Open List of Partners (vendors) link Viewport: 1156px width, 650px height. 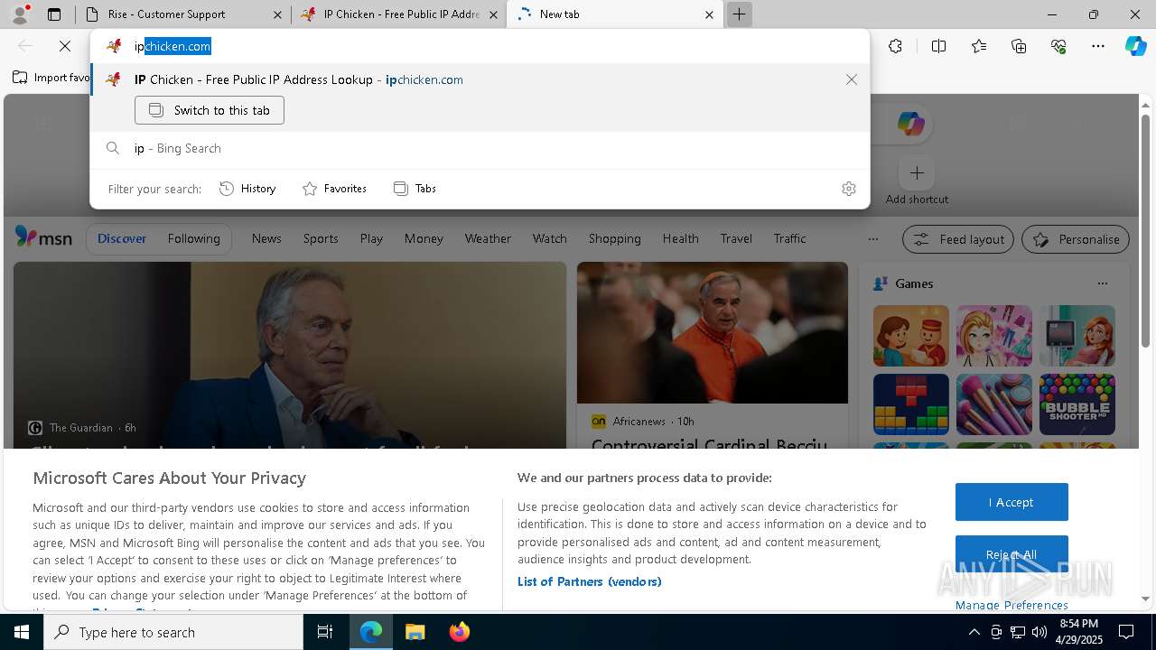click(589, 581)
